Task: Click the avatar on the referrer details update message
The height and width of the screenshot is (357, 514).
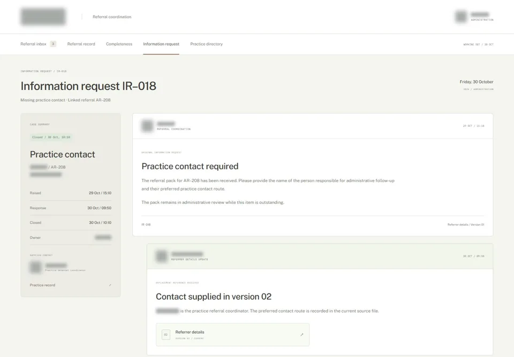Action: click(x=161, y=256)
